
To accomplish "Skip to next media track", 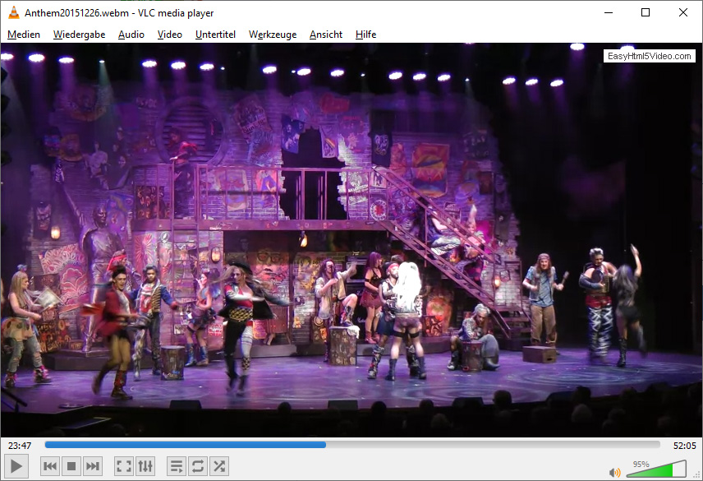I will click(93, 467).
